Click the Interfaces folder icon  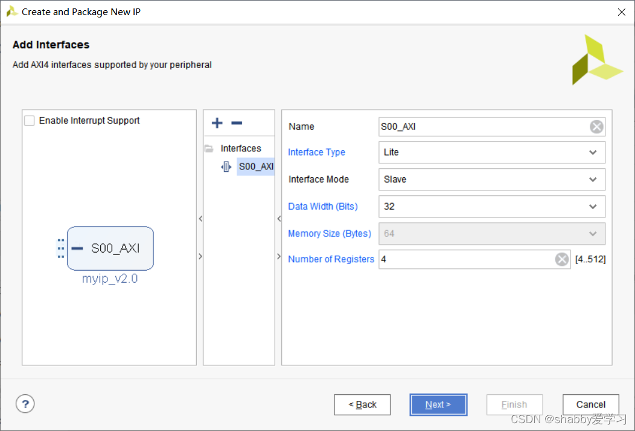point(209,148)
